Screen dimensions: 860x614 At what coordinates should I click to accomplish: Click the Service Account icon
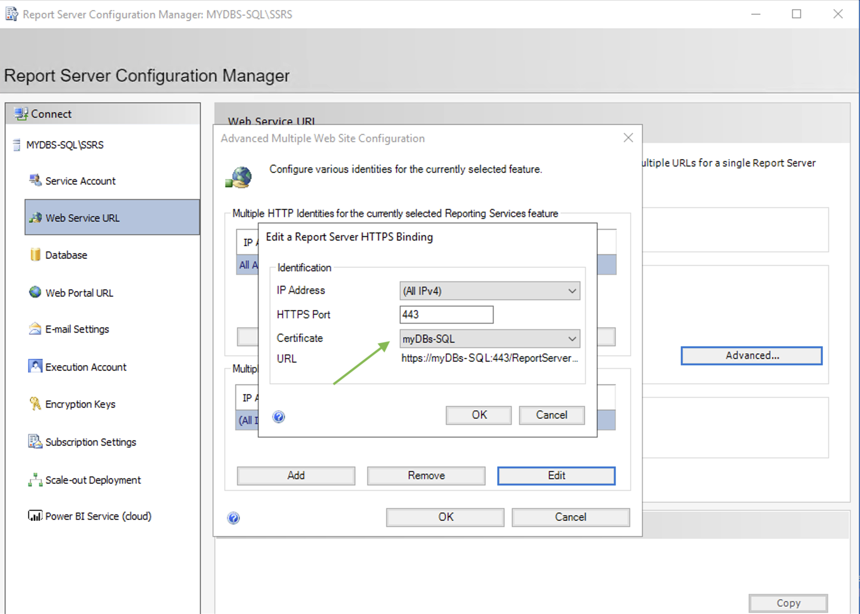click(x=35, y=180)
